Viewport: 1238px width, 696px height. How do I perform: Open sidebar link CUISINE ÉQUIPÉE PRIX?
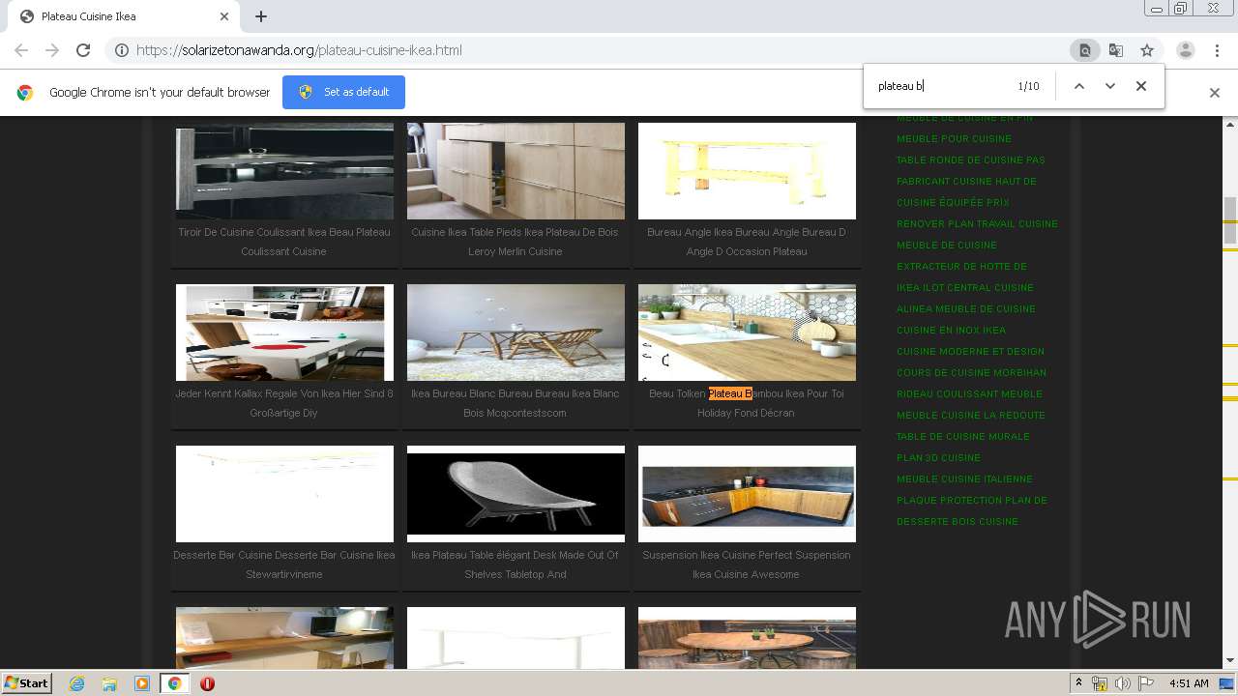click(x=953, y=203)
